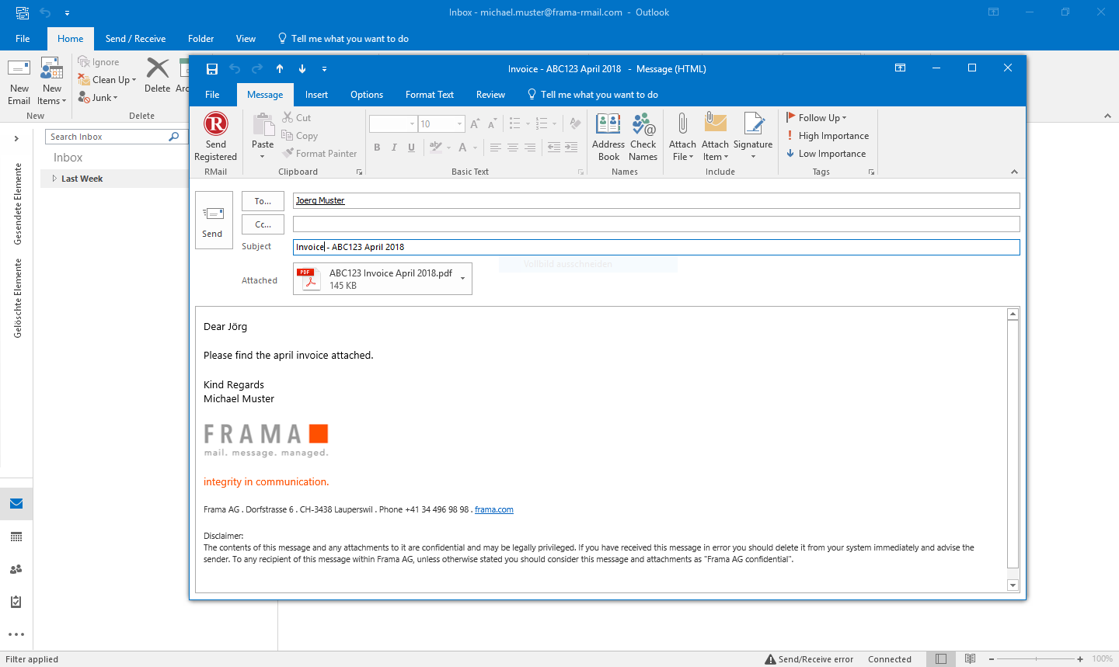Go to next item with down arrow
This screenshot has height=667, width=1119.
point(302,69)
